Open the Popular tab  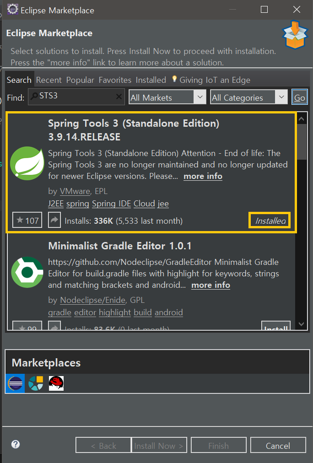80,80
